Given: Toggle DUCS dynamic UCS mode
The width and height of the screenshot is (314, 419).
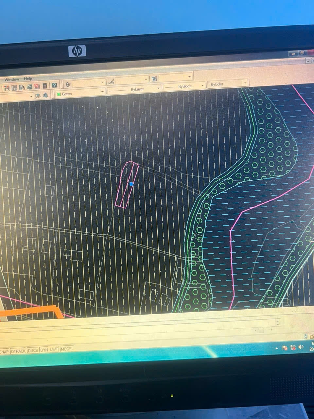Looking at the screenshot, I should (x=33, y=350).
